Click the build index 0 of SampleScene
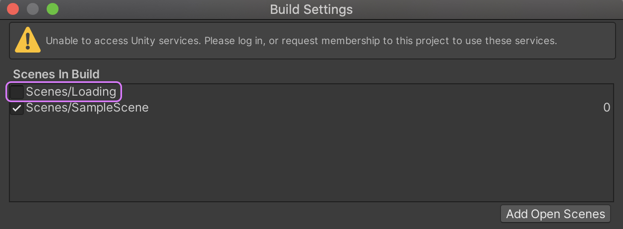623x229 pixels. tap(606, 108)
